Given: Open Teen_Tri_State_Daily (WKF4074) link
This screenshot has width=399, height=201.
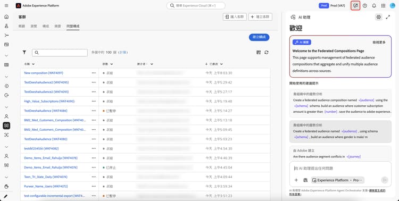Looking at the screenshot, I should coord(46,177).
